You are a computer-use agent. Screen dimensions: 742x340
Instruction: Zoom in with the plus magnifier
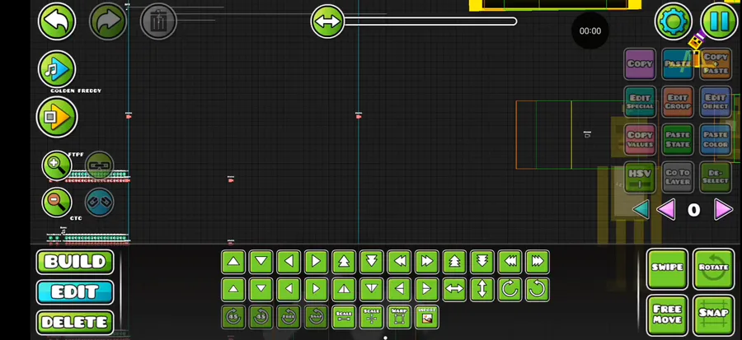tap(57, 165)
